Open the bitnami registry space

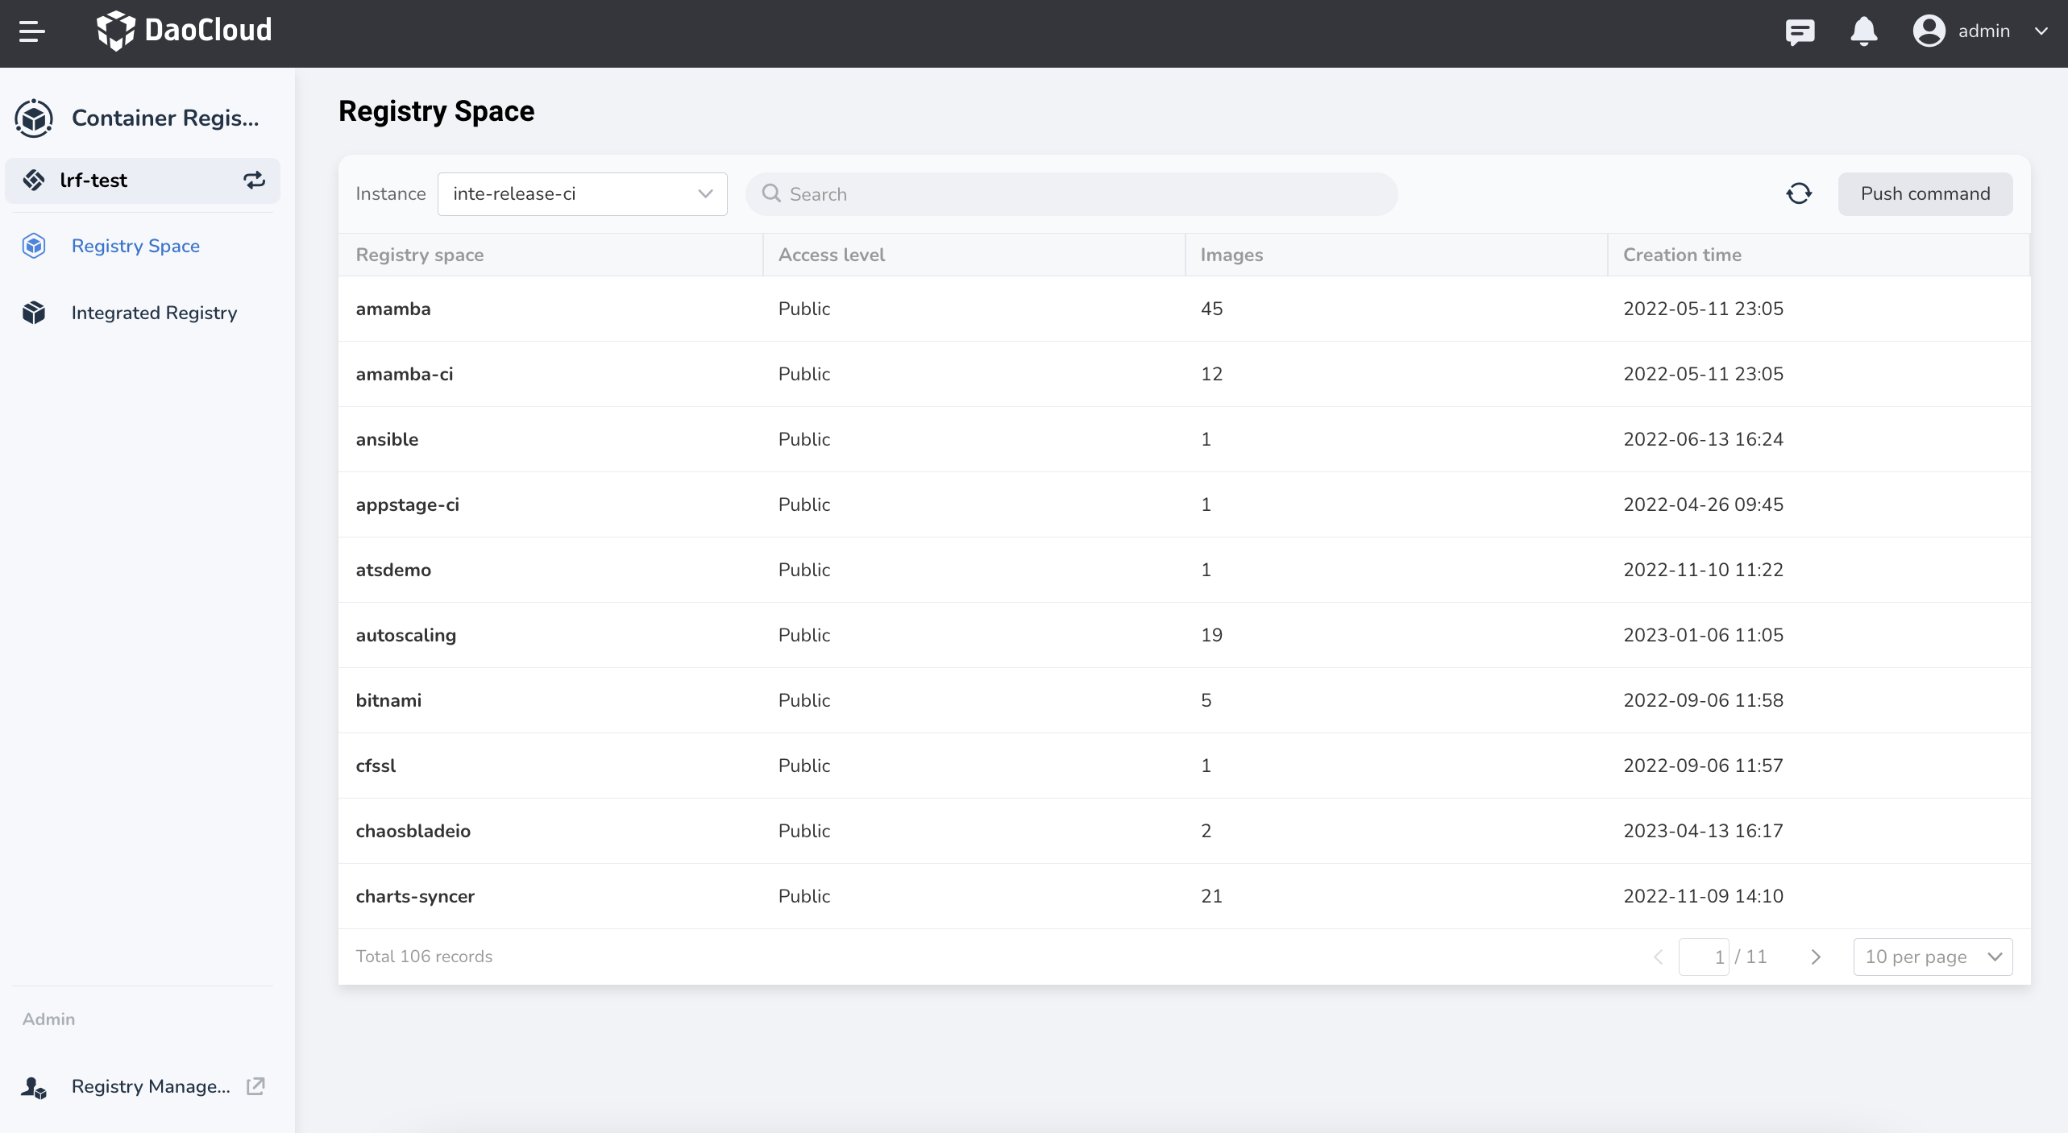click(x=388, y=700)
